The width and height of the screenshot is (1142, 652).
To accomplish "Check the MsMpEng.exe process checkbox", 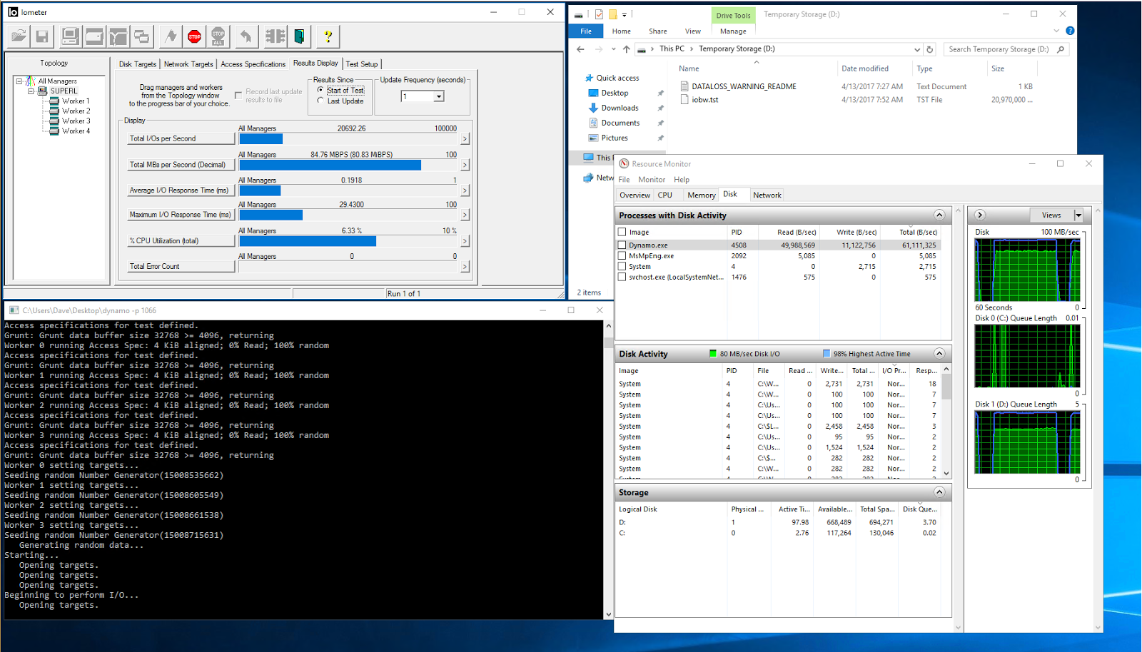I will point(622,255).
